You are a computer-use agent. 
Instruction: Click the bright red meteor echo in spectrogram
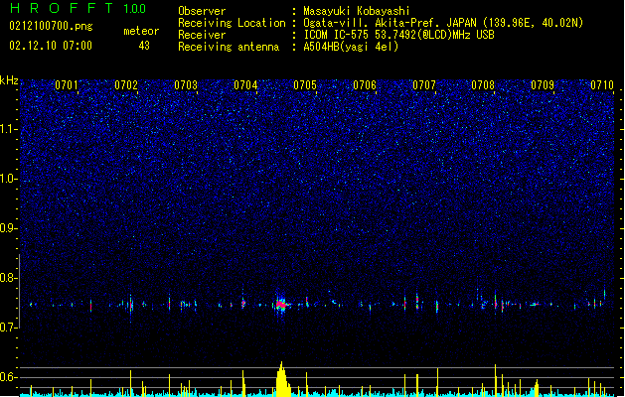point(281,305)
